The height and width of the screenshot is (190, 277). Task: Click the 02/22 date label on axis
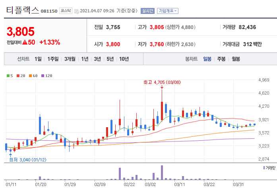pos(129,185)
